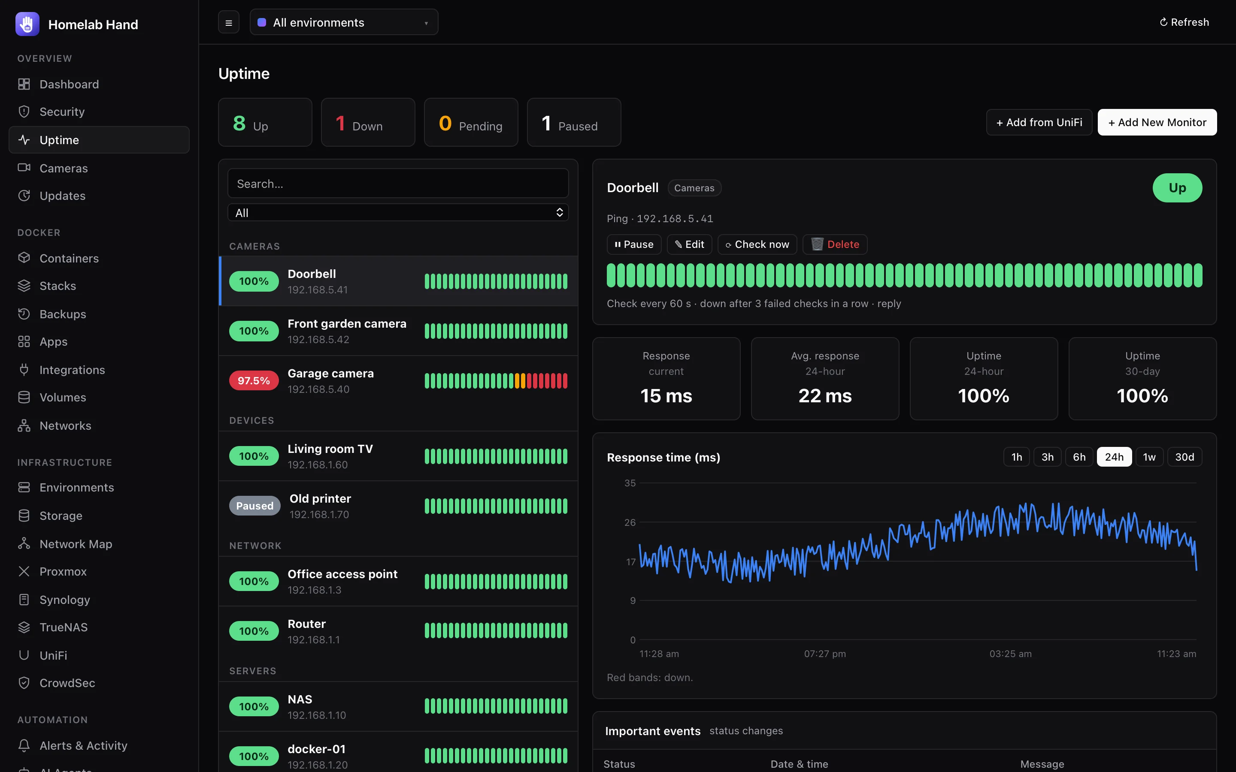Click the Search monitors input field
Image resolution: width=1236 pixels, height=772 pixels.
[x=398, y=183]
